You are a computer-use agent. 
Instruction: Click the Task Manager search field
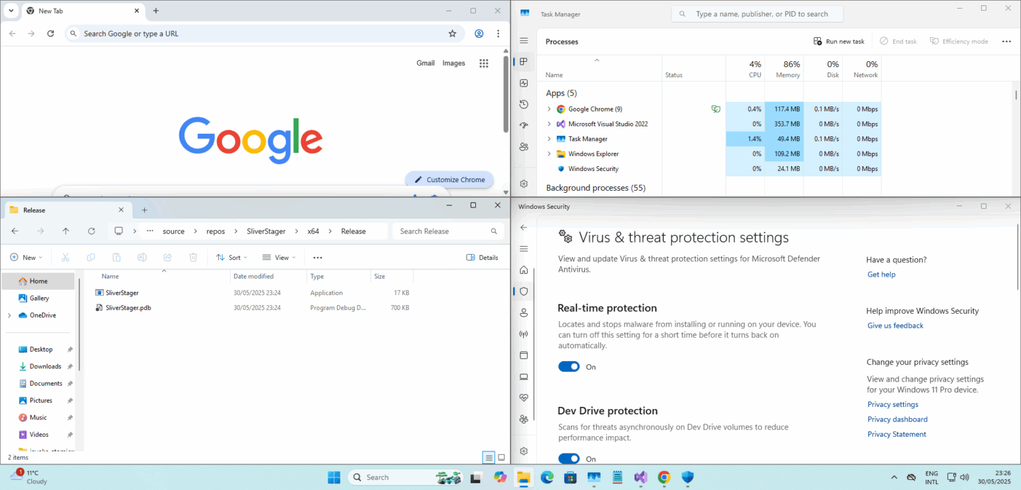(x=756, y=13)
